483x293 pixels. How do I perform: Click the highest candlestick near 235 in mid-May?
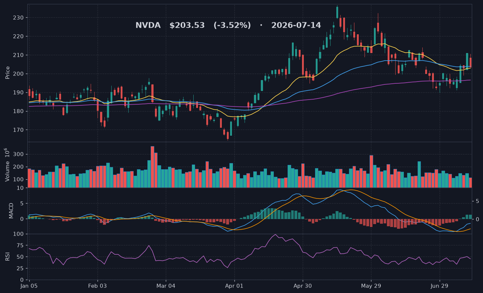[x=337, y=12]
